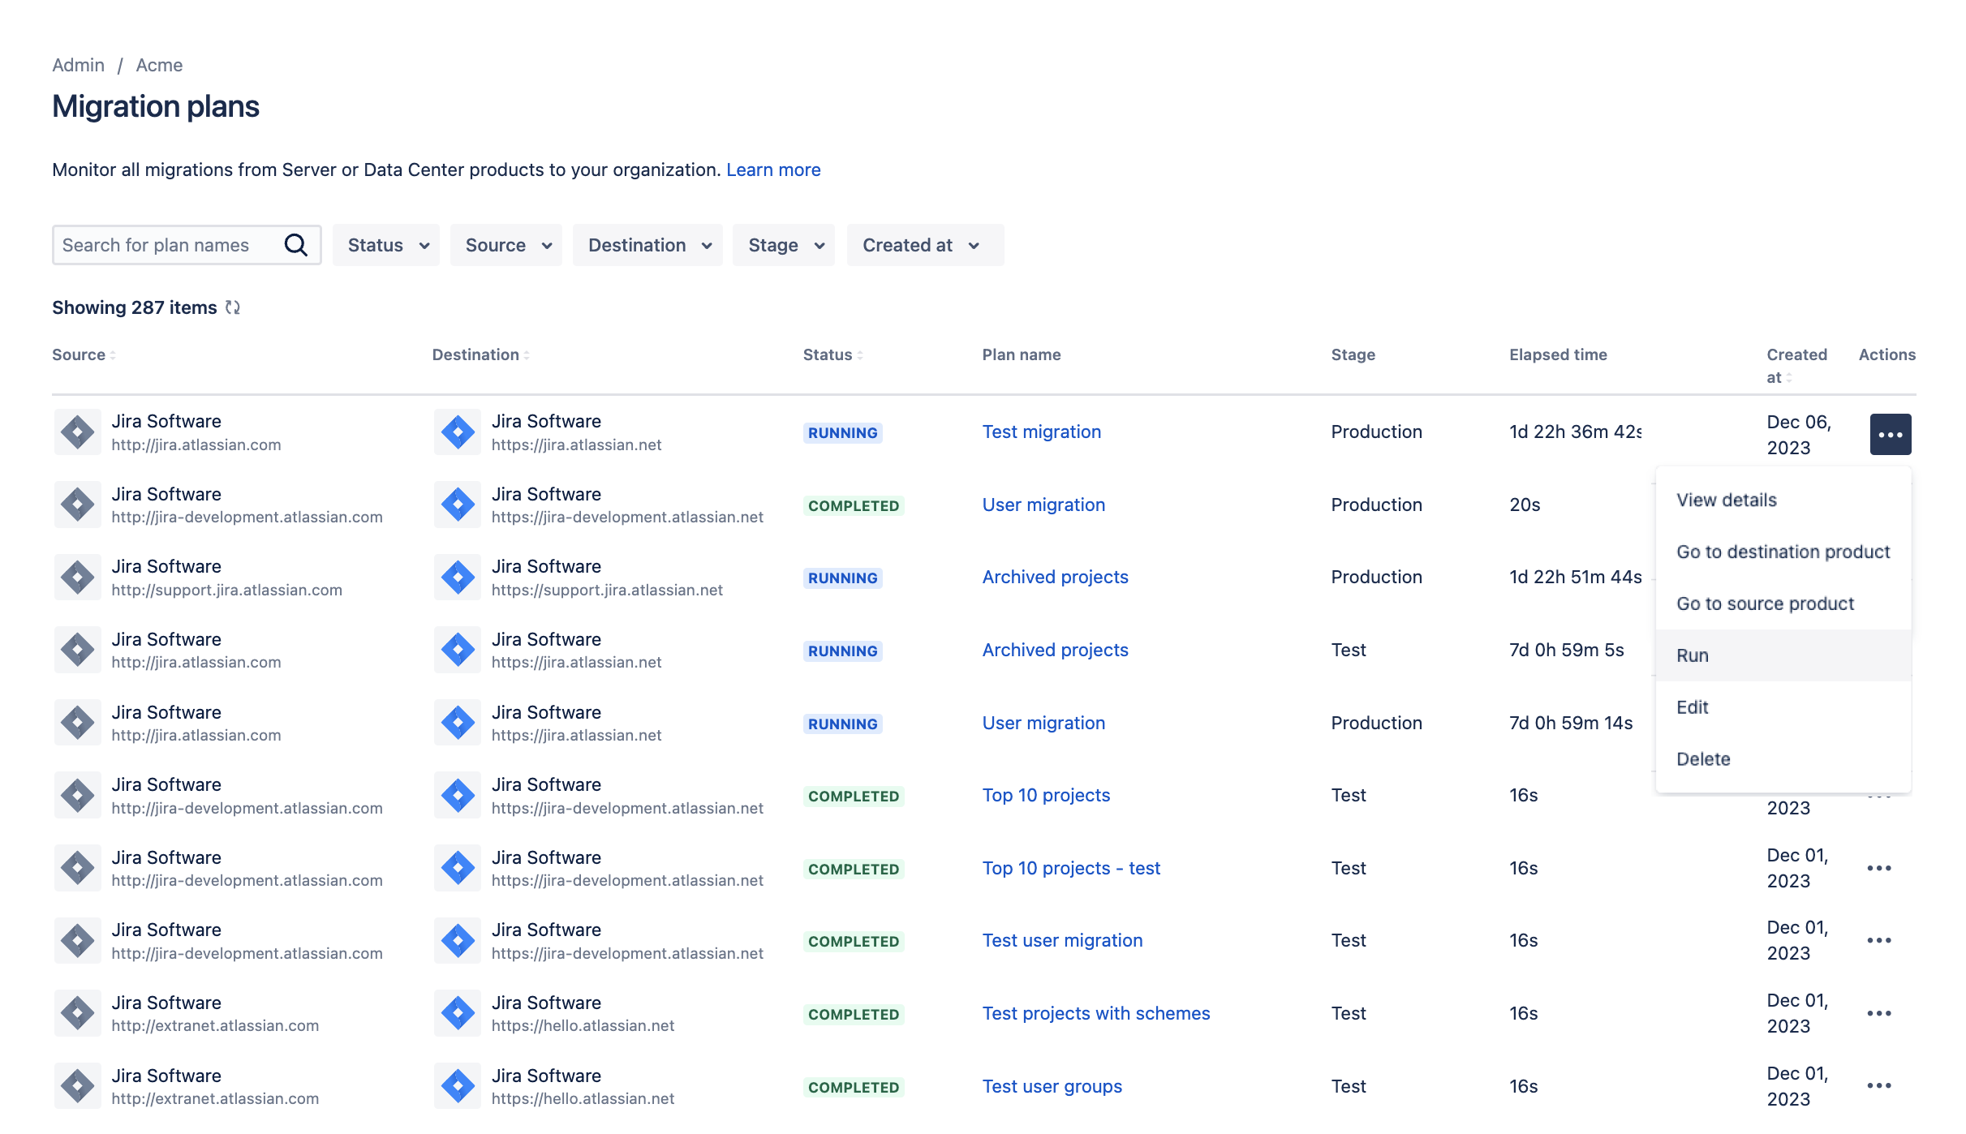Open actions menu for Top 10 projects - test
Screen dimensions: 1966x1134
(x=1878, y=868)
